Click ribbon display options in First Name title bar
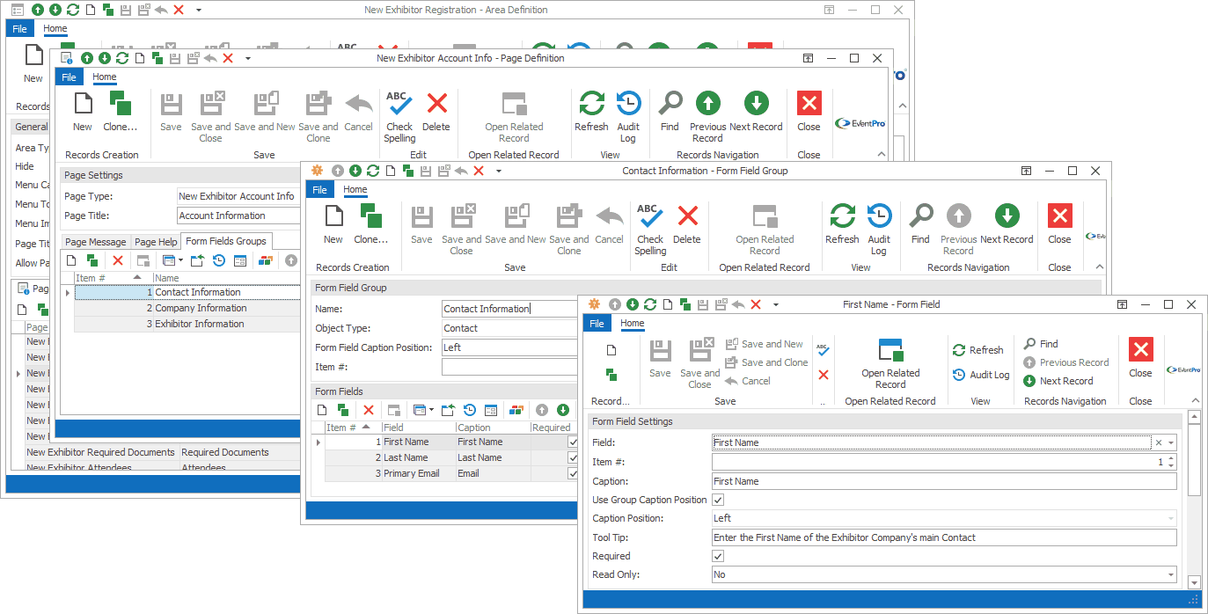Viewport: 1208px width, 614px height. point(1123,304)
